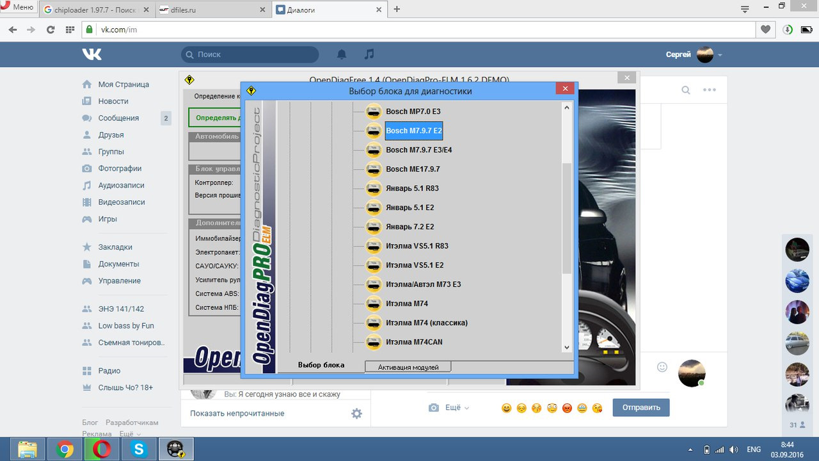Open File Explorer from the taskbar
This screenshot has height=461, width=819.
[x=27, y=449]
